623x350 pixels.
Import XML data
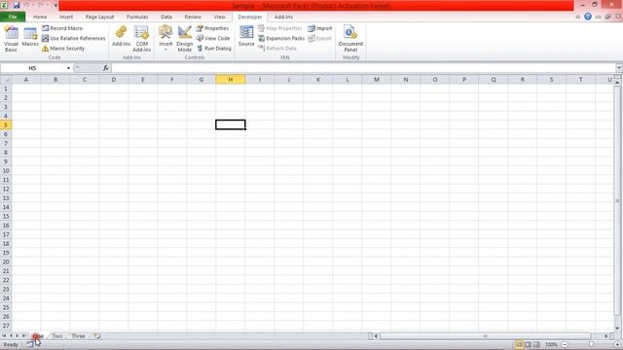pyautogui.click(x=320, y=28)
